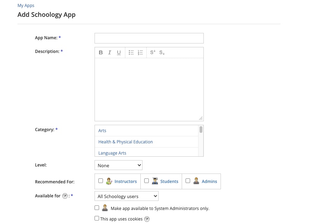Screen dimensions: 327x224
Task: Click the App Name input field
Action: 149,38
